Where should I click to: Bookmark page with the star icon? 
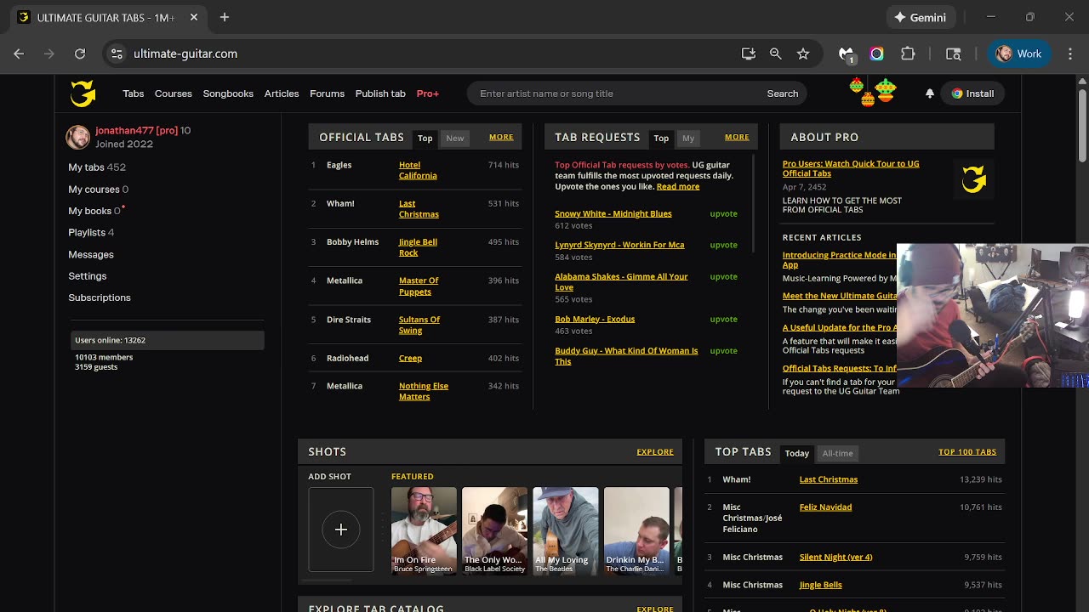pyautogui.click(x=803, y=54)
